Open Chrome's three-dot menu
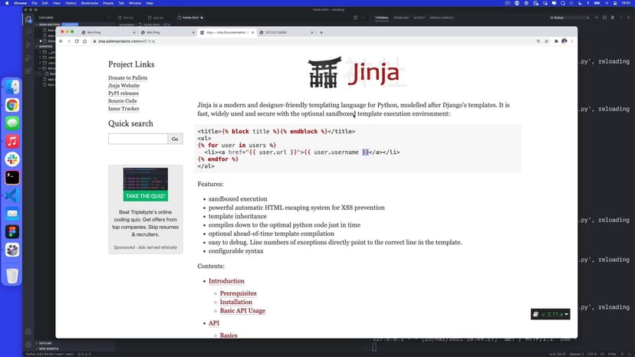Screen dimensions: 635x357 572,41
